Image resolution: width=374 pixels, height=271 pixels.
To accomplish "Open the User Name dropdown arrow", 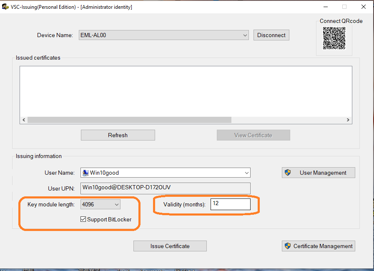I will (247, 173).
